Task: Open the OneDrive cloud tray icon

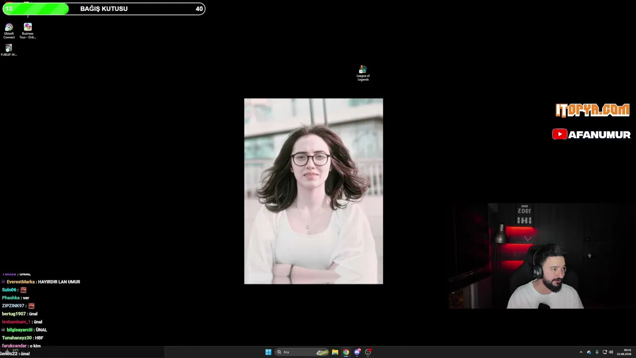Action: tap(589, 352)
